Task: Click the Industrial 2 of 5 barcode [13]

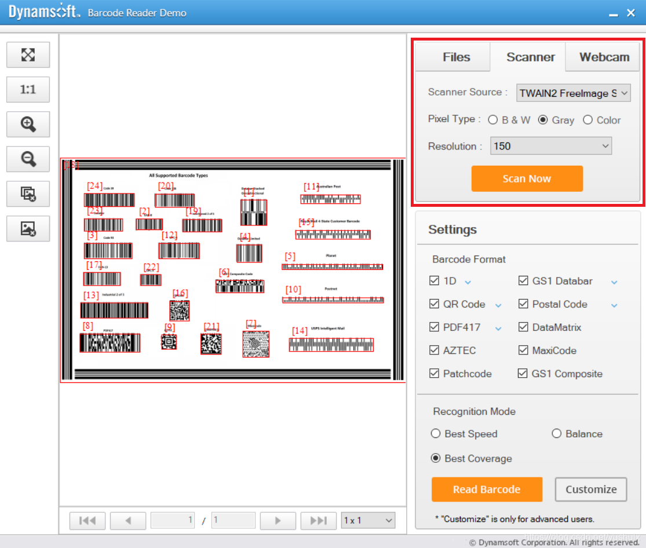Action: pyautogui.click(x=114, y=310)
